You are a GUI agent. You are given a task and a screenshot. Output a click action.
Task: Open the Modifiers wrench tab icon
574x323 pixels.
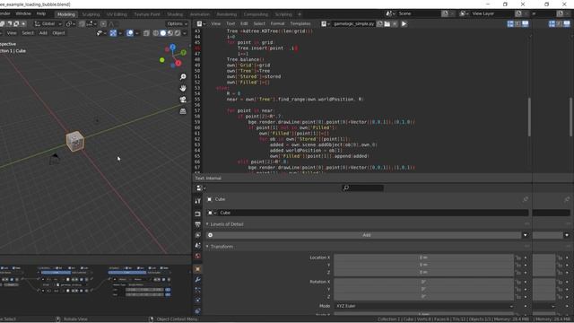pos(197,280)
